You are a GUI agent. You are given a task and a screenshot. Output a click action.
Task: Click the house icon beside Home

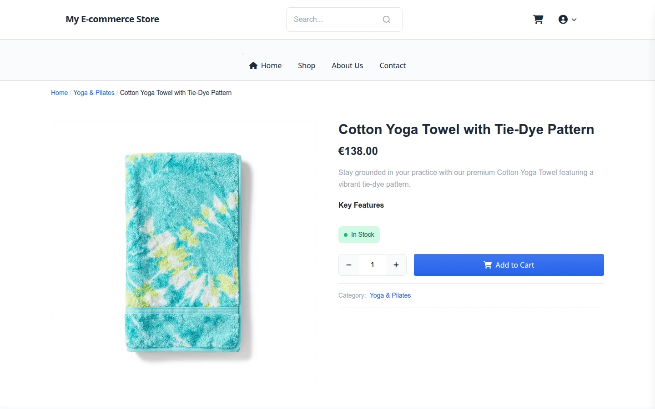253,65
